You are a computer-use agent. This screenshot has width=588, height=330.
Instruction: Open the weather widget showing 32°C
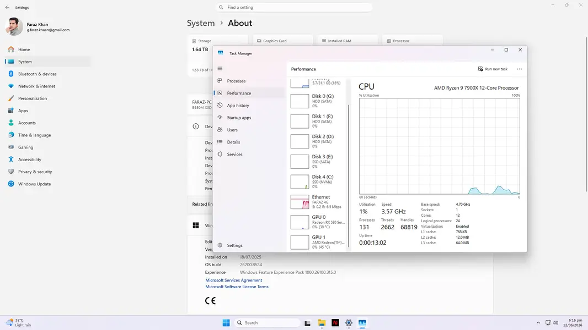[x=19, y=323]
